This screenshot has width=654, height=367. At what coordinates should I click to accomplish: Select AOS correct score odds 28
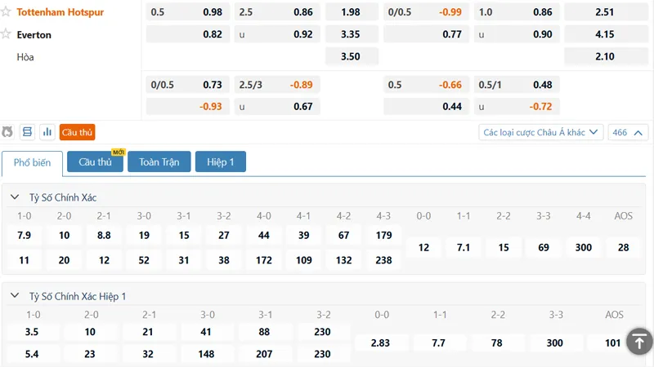624,248
